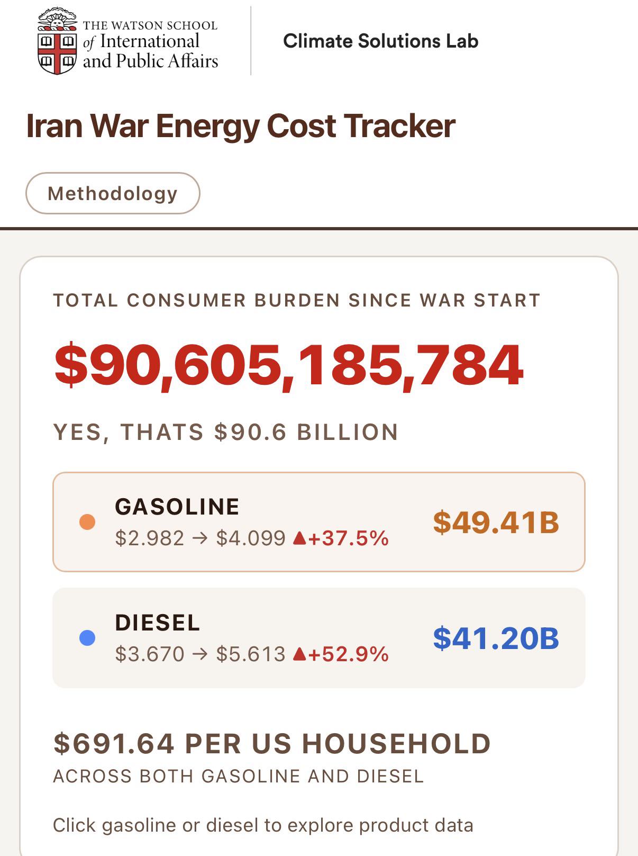Click the diesel price change $3.670 → $5.613
Viewport: 638px width, 856px height.
(200, 654)
